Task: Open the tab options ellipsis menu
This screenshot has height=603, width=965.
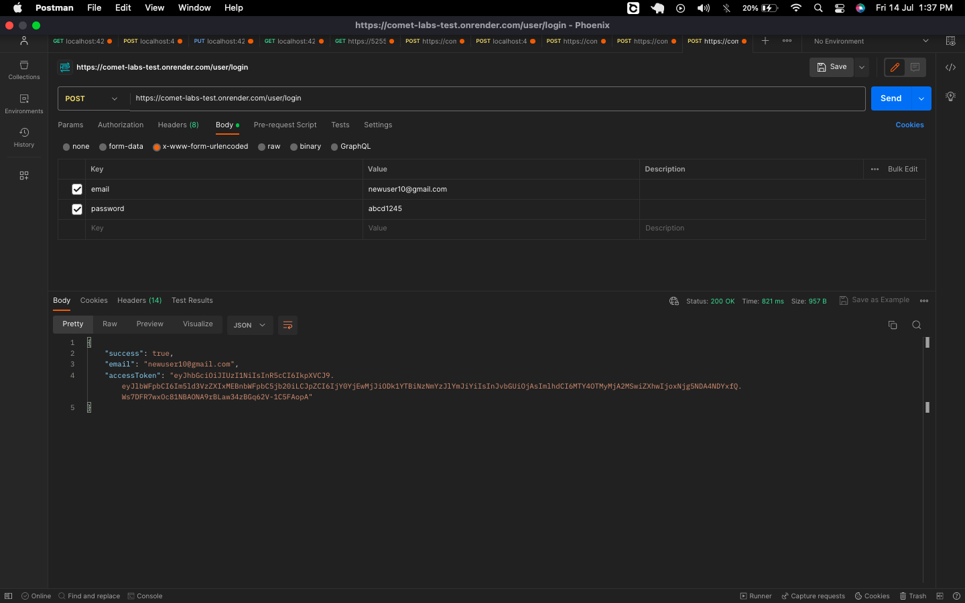Action: [787, 41]
